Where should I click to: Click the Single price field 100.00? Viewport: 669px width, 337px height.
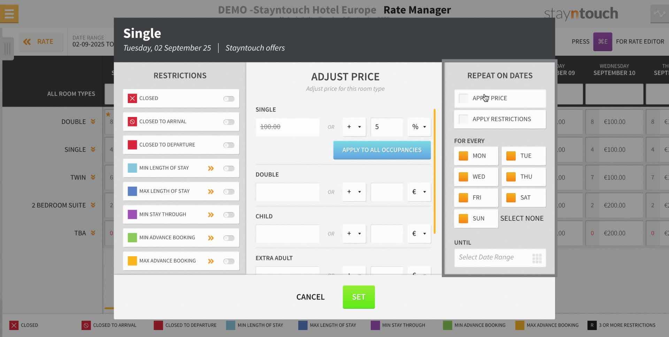coord(287,127)
